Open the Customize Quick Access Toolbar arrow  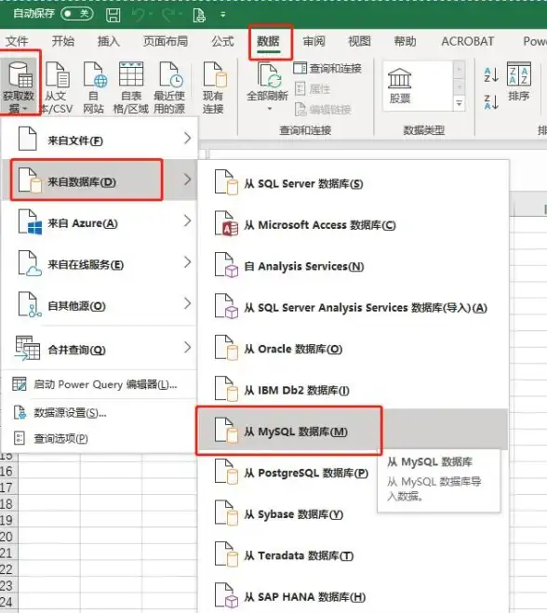point(223,15)
